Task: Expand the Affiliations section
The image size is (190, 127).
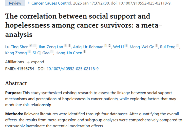Action: pyautogui.click(x=37, y=62)
